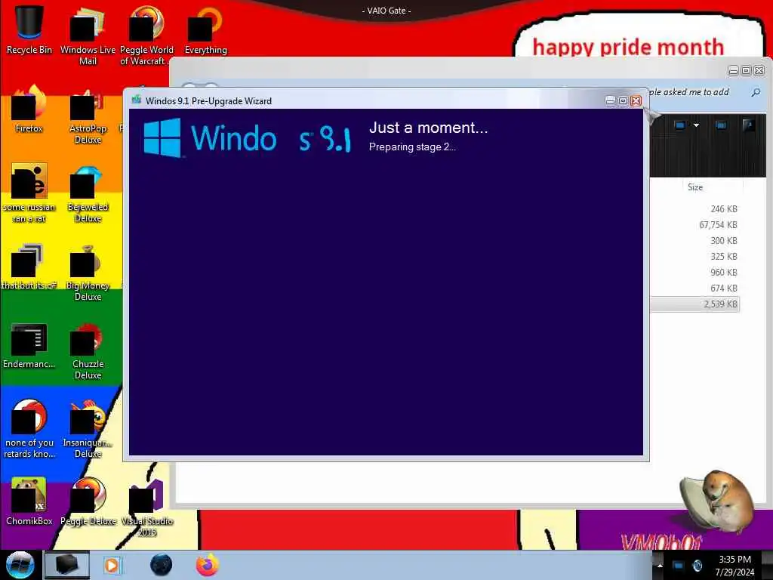
Task: Open 'that but its c#' desktop icon
Action: click(x=29, y=267)
